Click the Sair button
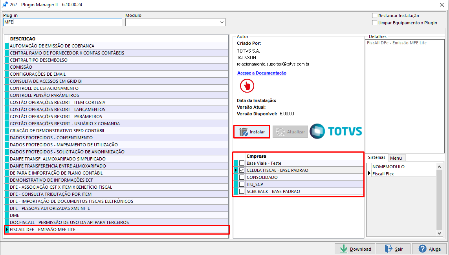This screenshot has width=449, height=255. click(393, 249)
